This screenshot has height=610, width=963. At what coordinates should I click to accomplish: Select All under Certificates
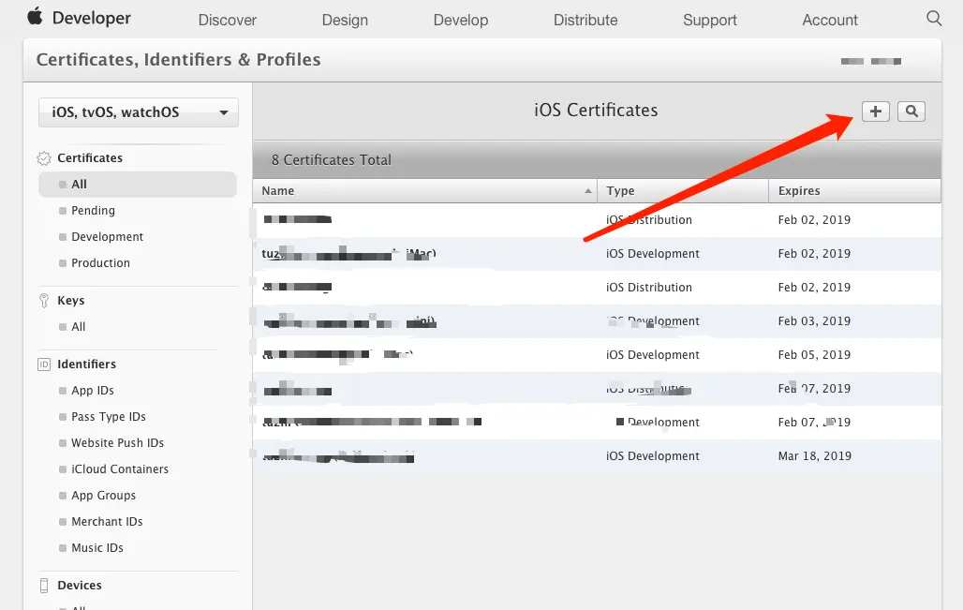(138, 185)
